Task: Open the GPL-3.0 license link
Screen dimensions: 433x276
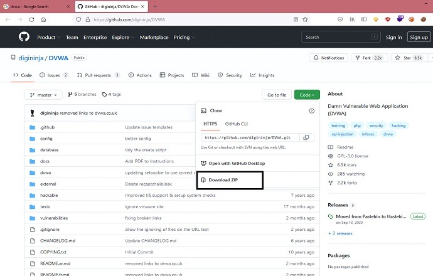Action: click(x=348, y=156)
